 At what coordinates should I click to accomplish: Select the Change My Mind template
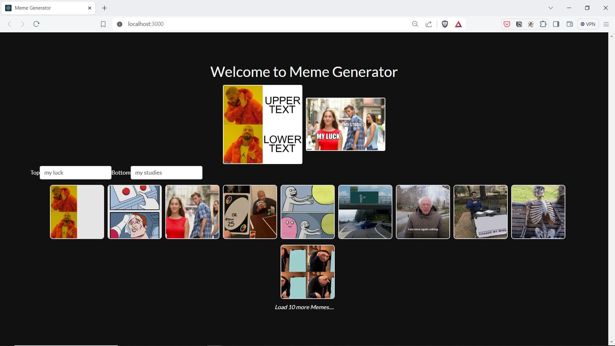pos(480,212)
